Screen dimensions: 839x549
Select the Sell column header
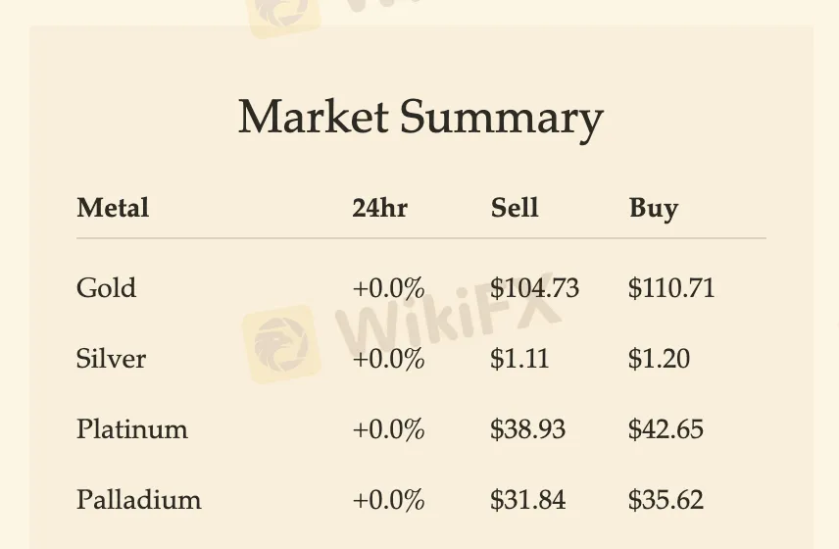click(515, 208)
